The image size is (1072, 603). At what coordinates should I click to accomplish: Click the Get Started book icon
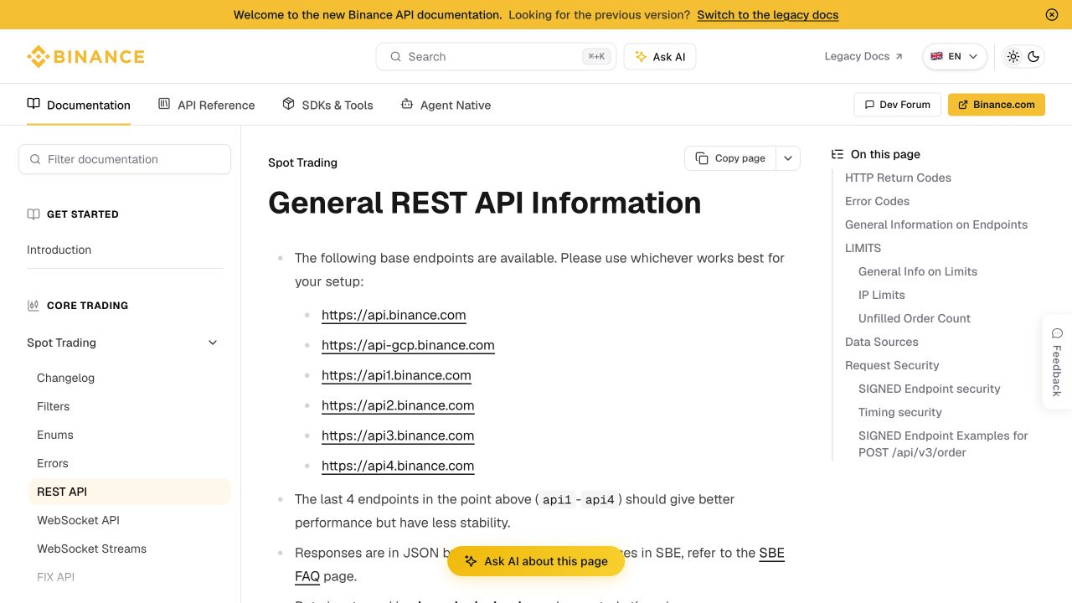coord(33,214)
